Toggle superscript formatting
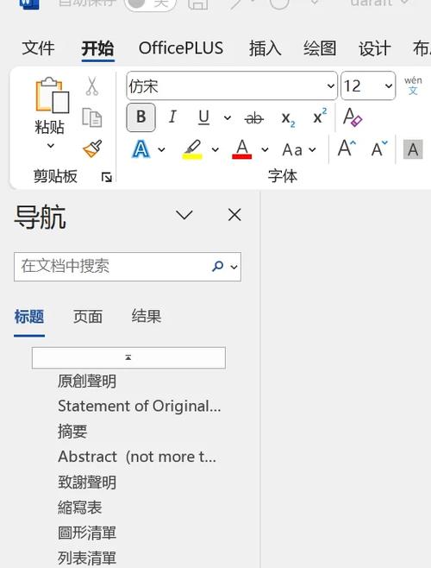Screen dimensions: 431x568 (x=320, y=117)
